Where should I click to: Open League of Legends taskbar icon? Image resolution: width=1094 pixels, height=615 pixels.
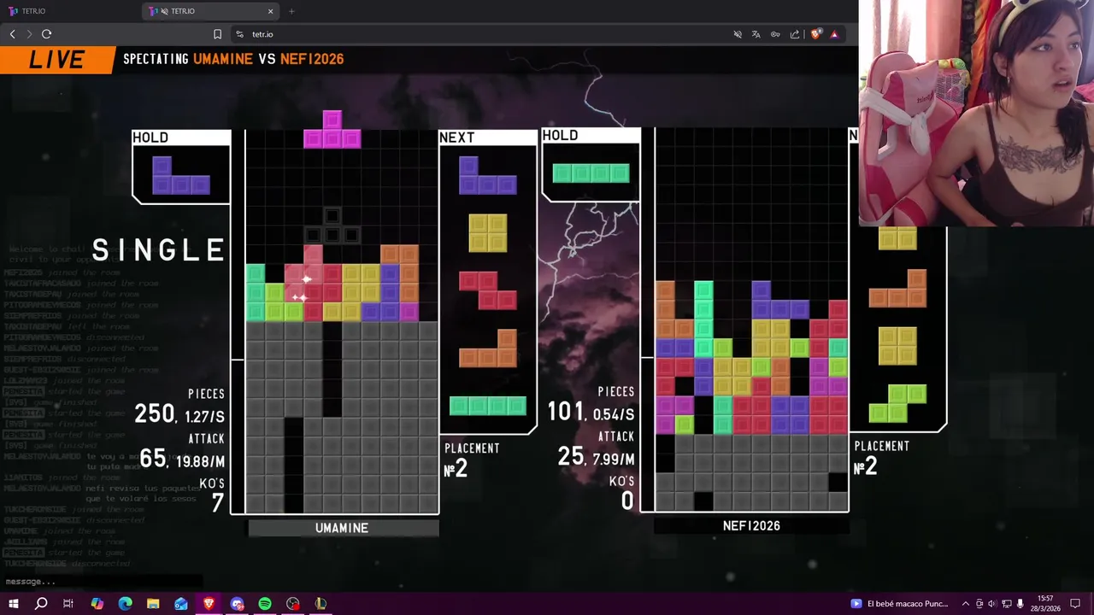(321, 604)
